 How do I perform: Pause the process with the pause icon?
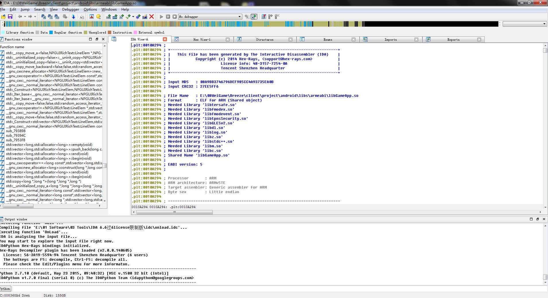click(x=168, y=17)
